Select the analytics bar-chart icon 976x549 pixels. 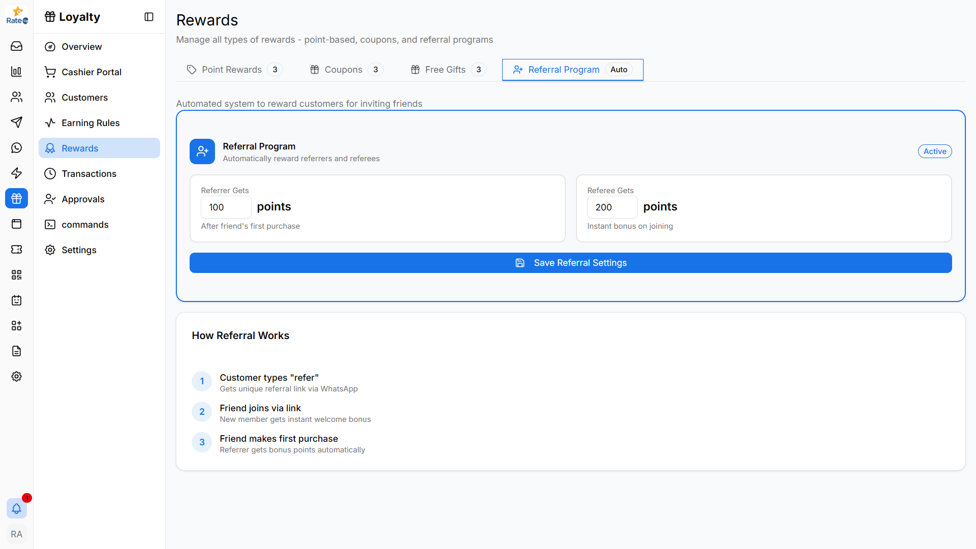[x=16, y=72]
